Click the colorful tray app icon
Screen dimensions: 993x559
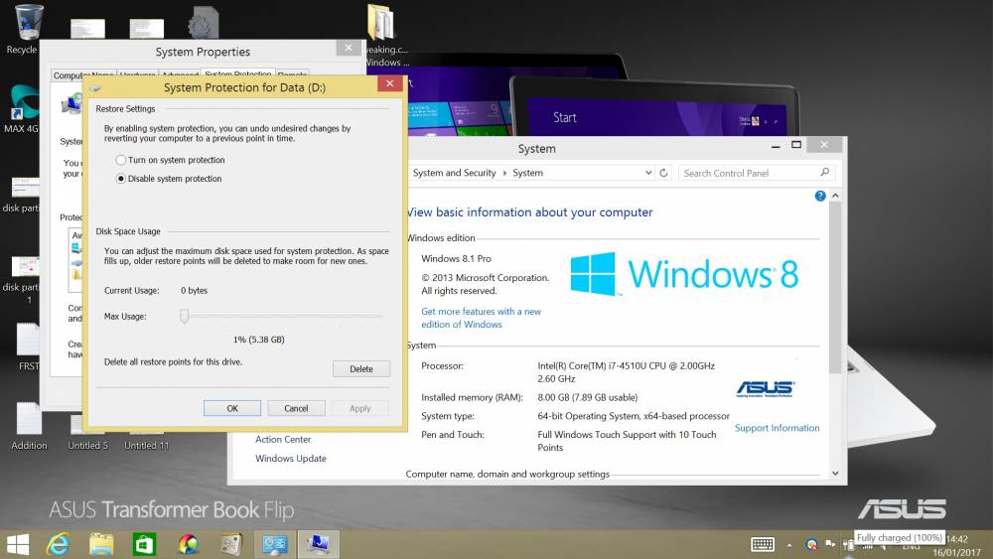(811, 544)
